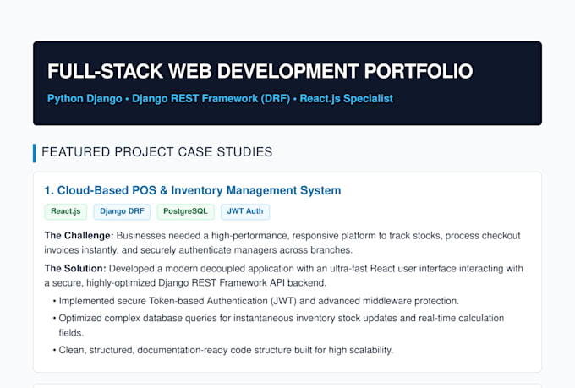Click the JWT authentication bullet point
The image size is (575, 388).
point(256,301)
